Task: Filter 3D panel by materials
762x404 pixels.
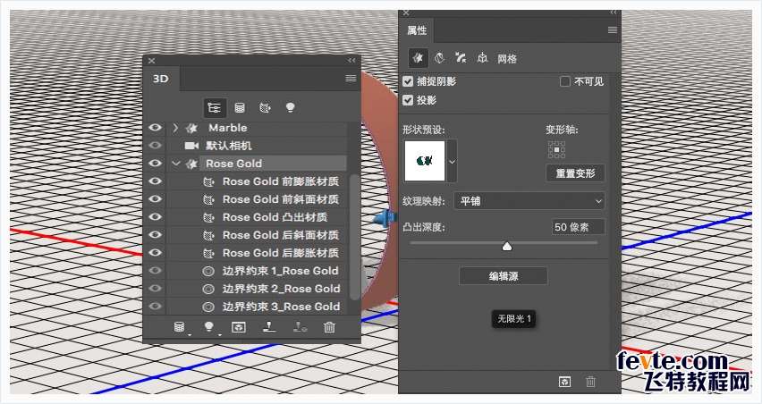Action: [x=265, y=107]
